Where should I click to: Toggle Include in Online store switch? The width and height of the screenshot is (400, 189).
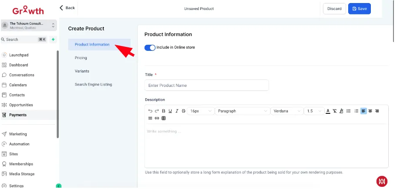click(x=150, y=48)
